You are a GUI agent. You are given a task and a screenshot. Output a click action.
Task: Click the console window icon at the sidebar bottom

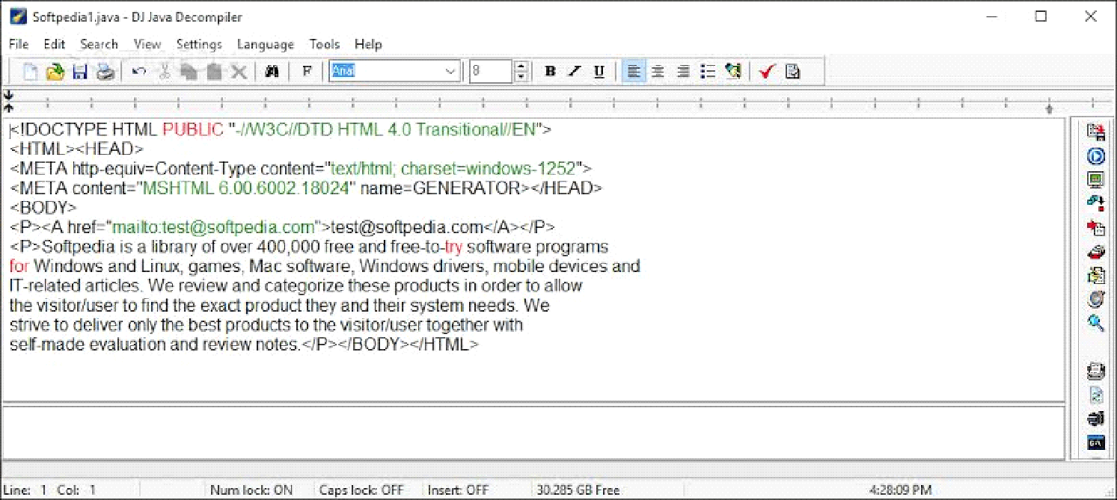1096,442
